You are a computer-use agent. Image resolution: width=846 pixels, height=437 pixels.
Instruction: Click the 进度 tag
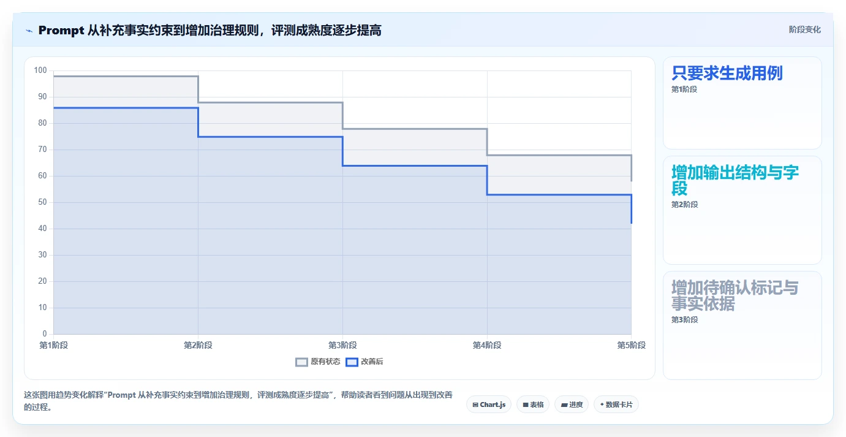[x=572, y=405]
